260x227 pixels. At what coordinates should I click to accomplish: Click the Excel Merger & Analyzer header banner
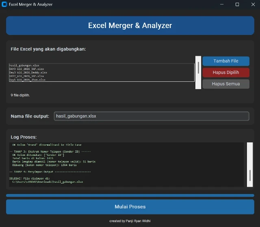tap(130, 26)
